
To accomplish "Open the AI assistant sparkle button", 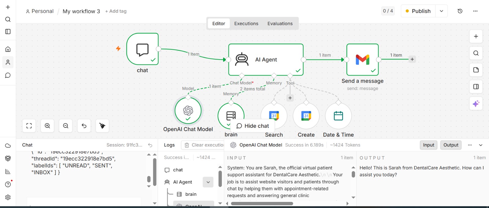I will pos(476,104).
